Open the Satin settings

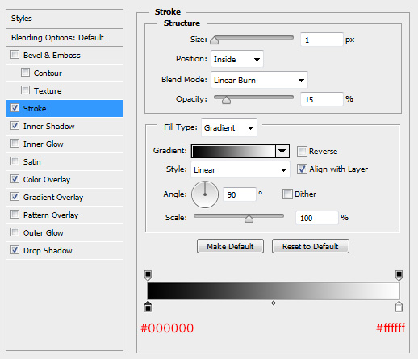(x=31, y=161)
